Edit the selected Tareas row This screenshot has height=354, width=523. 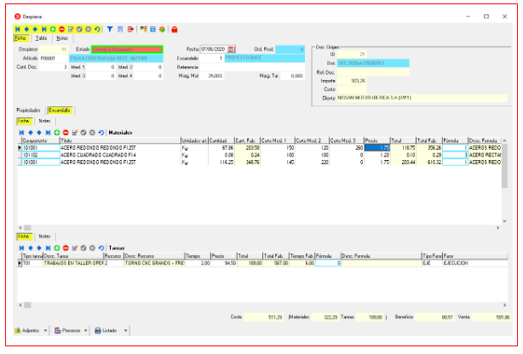pyautogui.click(x=75, y=248)
